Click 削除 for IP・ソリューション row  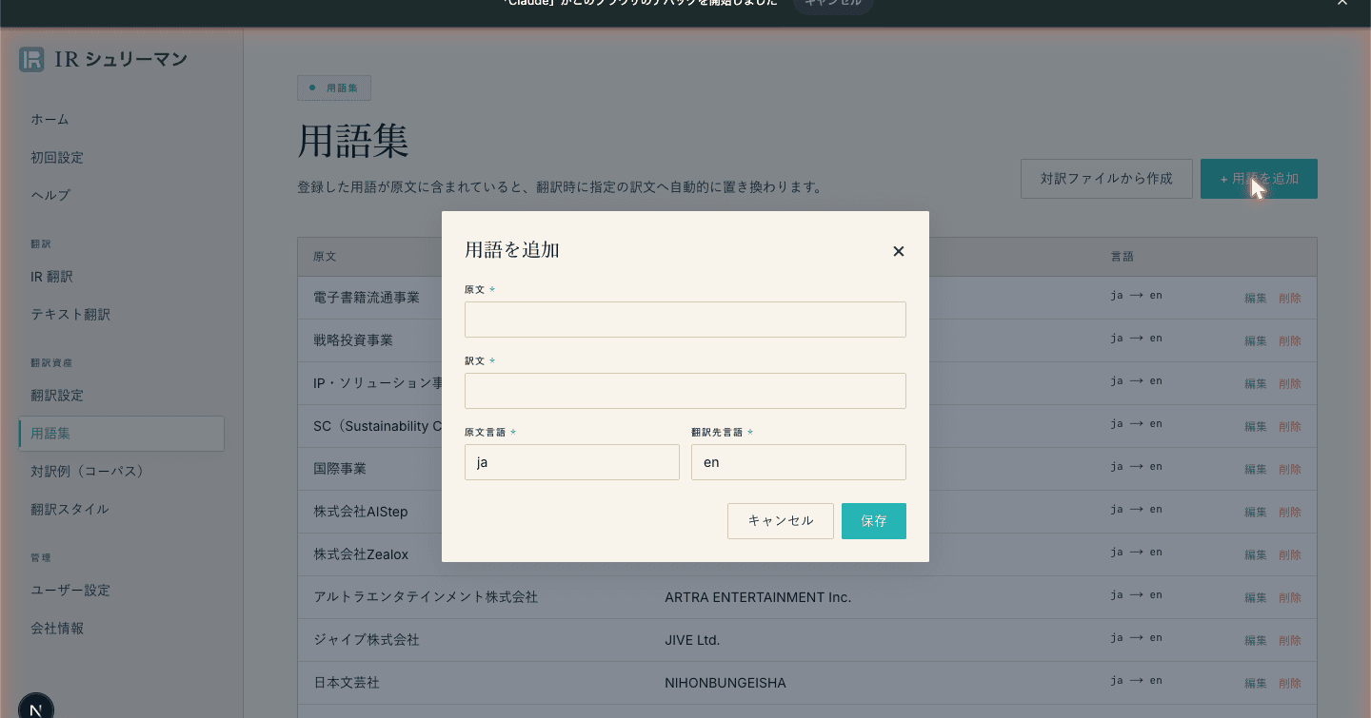(x=1290, y=384)
